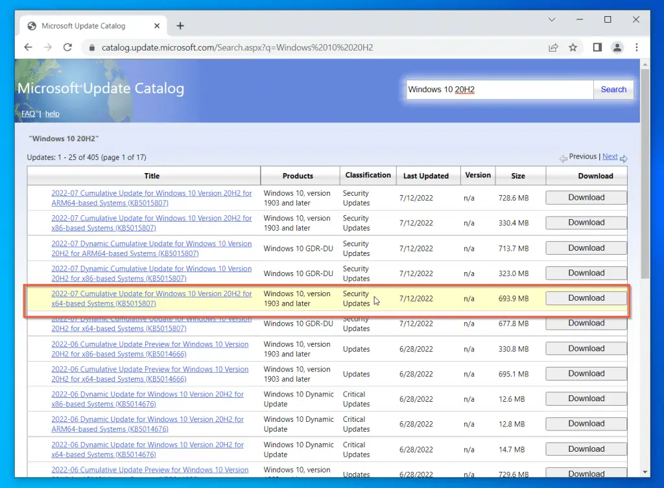Download the 693.9 MB x64 cumulative update
Image resolution: width=664 pixels, height=488 pixels.
(586, 297)
